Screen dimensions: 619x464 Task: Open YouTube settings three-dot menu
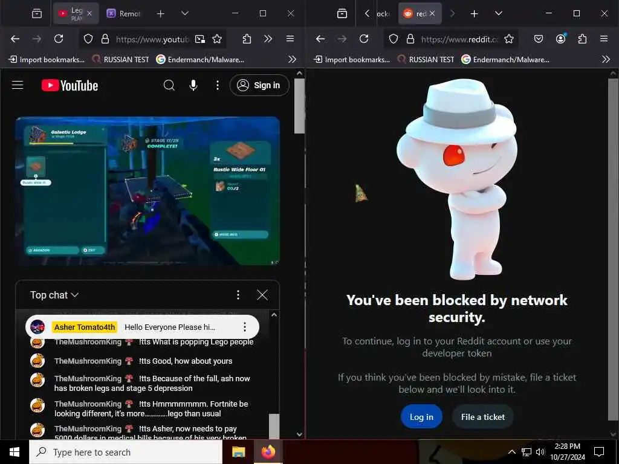pos(217,85)
